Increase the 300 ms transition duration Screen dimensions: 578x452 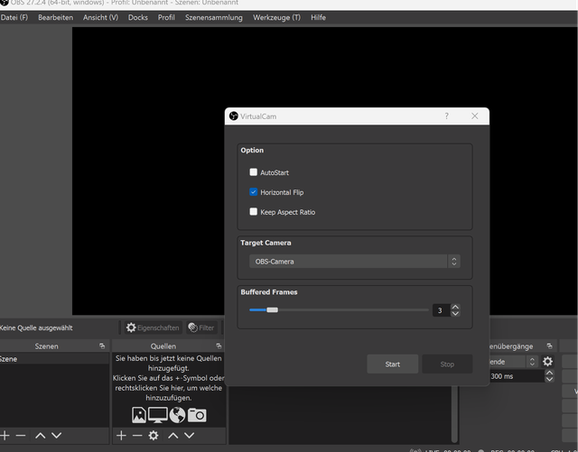point(549,373)
